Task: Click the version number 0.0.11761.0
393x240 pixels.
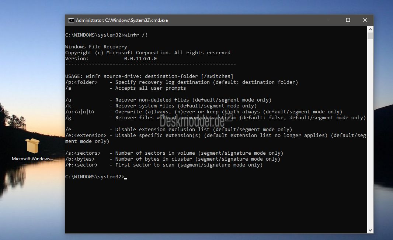Action: (x=140, y=58)
